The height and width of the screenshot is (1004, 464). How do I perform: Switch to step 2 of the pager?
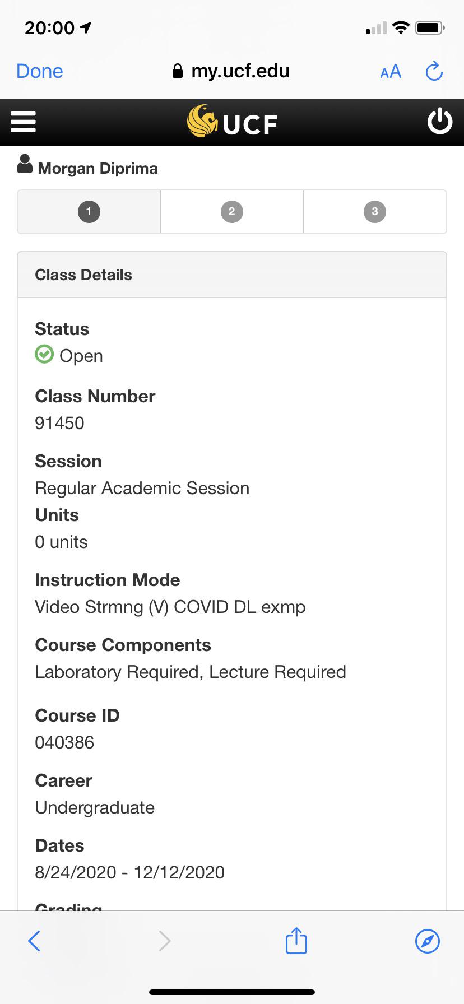(231, 212)
